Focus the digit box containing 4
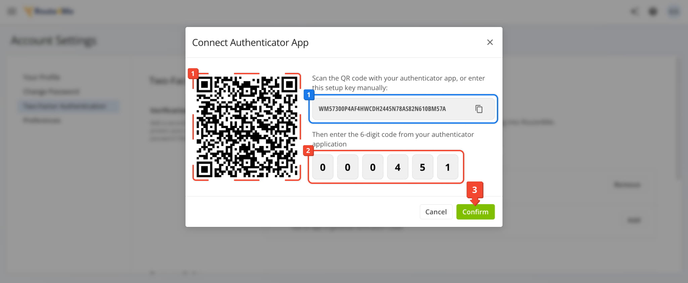Viewport: 688px width, 283px height. coord(398,167)
